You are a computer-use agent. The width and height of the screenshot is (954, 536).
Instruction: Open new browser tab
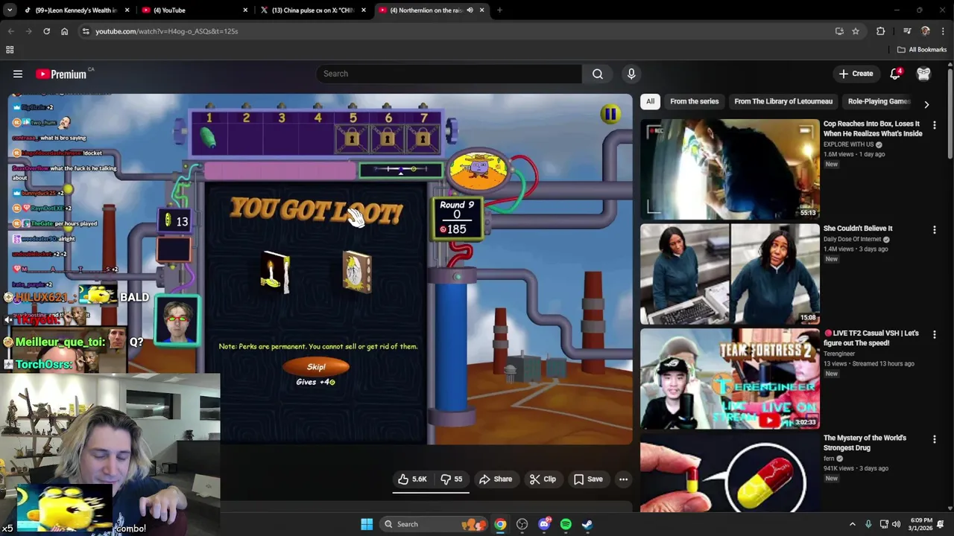pyautogui.click(x=499, y=10)
